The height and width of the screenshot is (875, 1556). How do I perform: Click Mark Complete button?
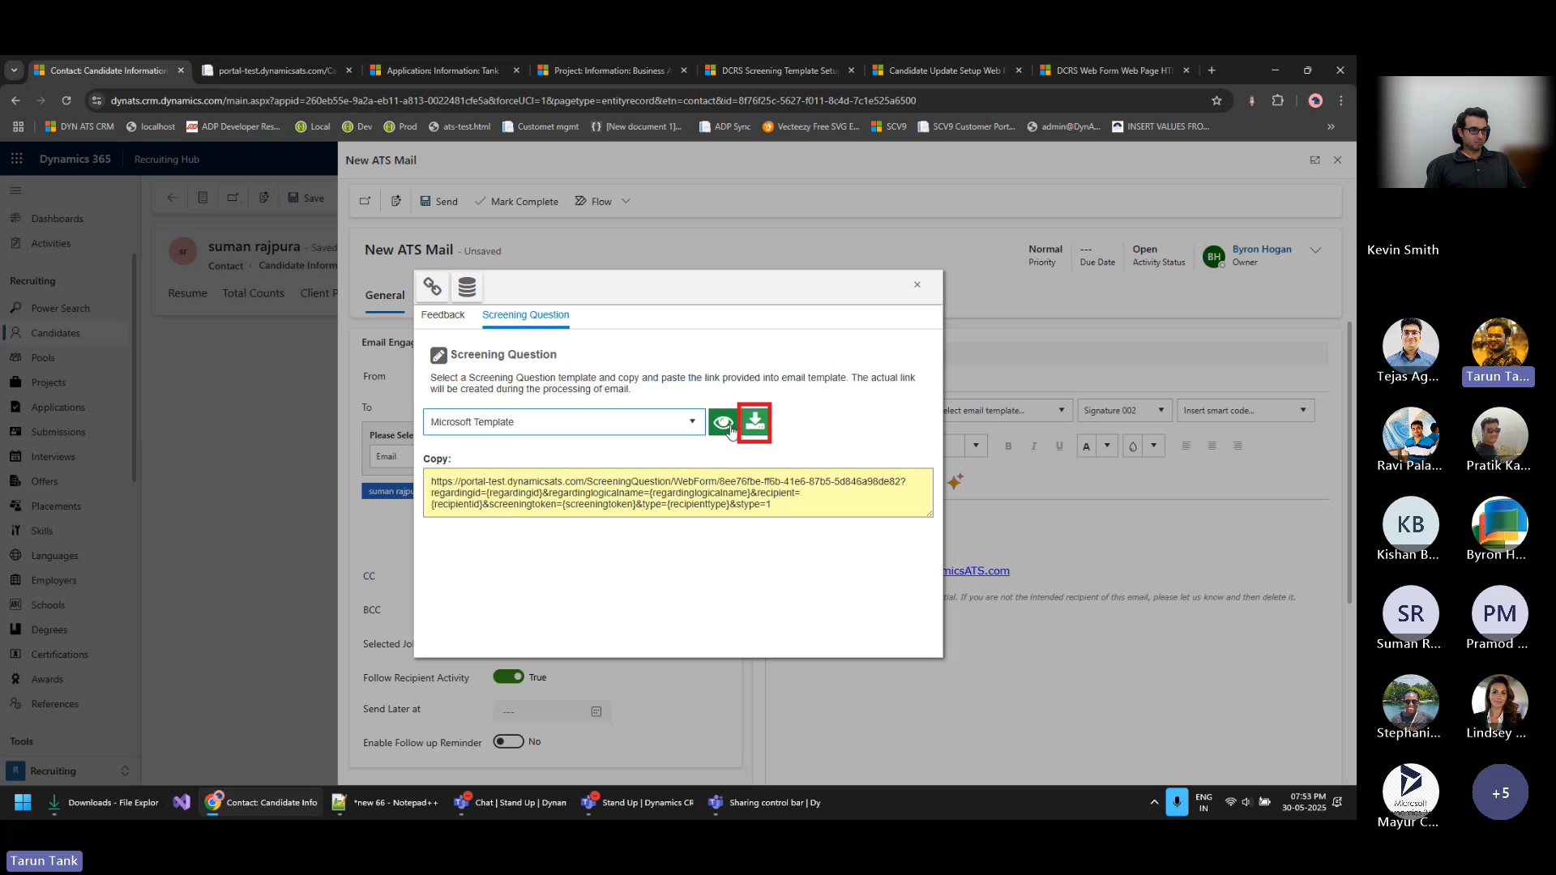(516, 202)
